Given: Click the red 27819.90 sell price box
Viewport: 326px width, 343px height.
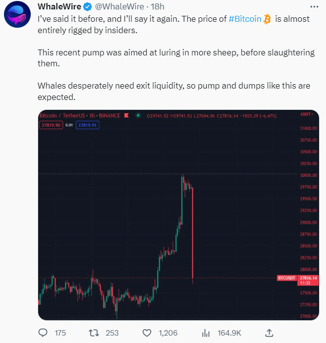Looking at the screenshot, I should tap(51, 125).
